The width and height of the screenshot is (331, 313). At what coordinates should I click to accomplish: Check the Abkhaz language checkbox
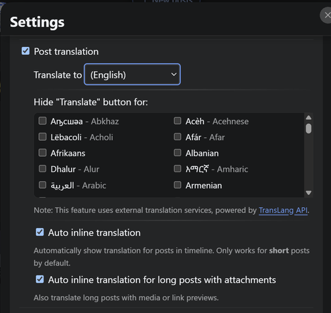(x=42, y=121)
